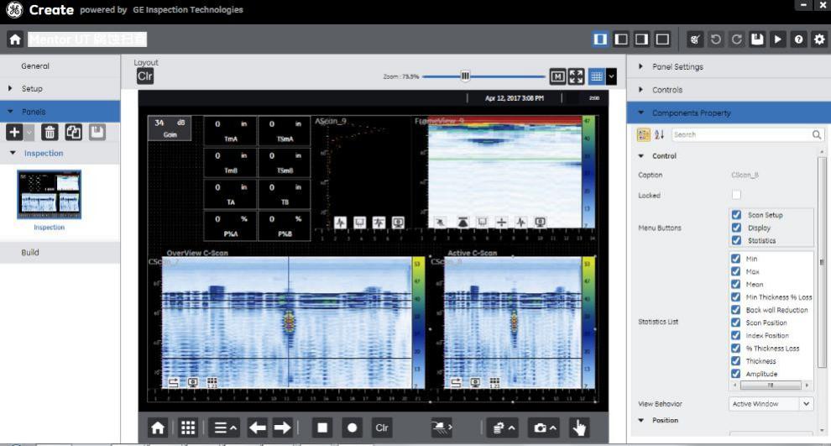Open the View Behavior dropdown
Screen dimensions: 831x446
(771, 404)
